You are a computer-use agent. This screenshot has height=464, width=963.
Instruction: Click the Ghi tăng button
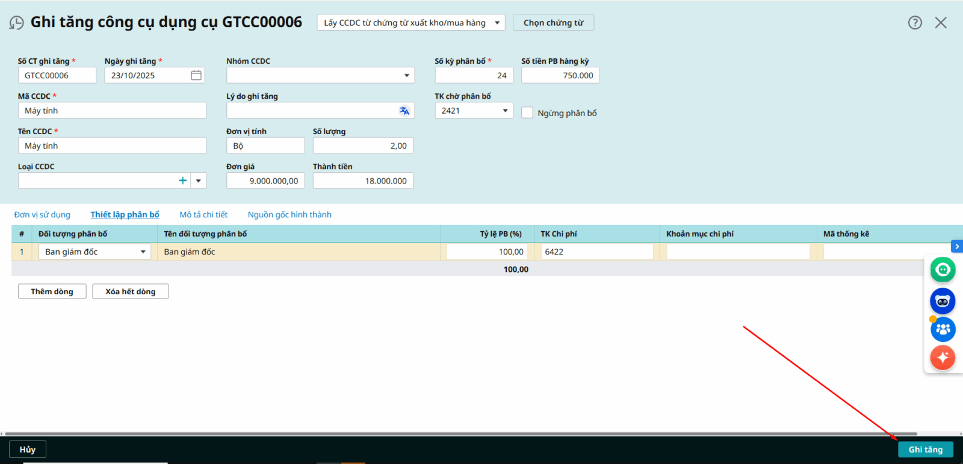point(925,450)
